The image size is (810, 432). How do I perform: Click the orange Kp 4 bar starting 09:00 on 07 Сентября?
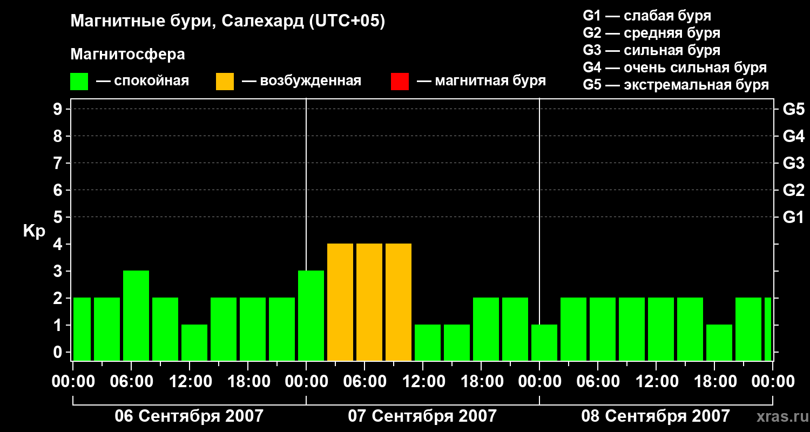coord(399,302)
